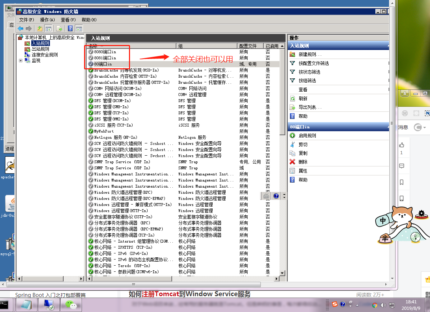
Task: Click the 属性 properties icon
Action: 292,171
